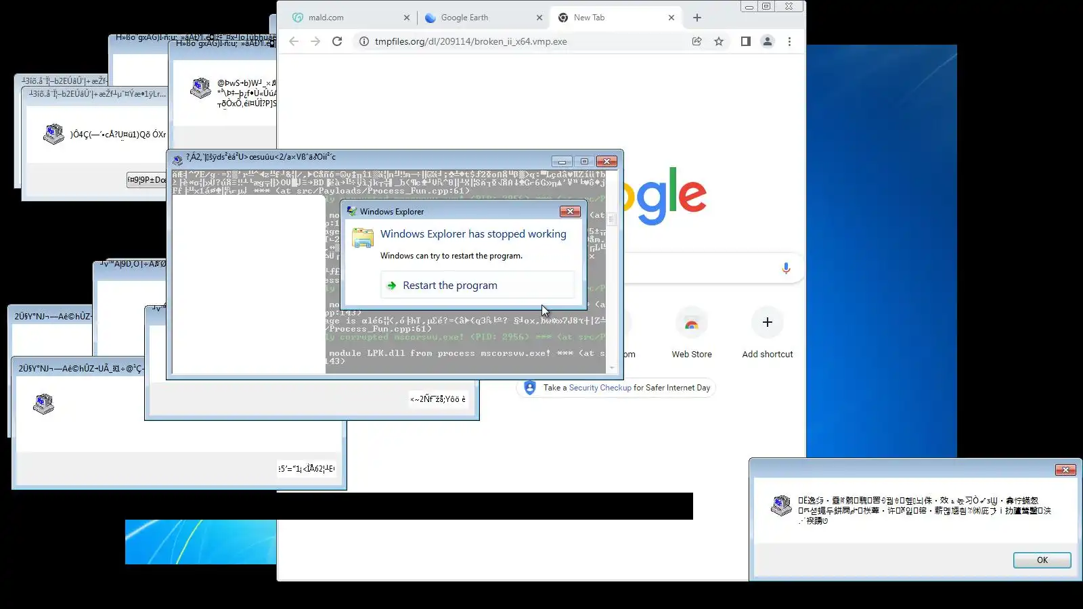Click the corrupted console title bar icon
This screenshot has width=1083, height=609.
pyautogui.click(x=177, y=160)
